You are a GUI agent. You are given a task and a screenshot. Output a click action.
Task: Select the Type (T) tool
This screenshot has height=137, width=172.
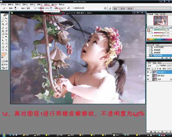(x=6, y=40)
